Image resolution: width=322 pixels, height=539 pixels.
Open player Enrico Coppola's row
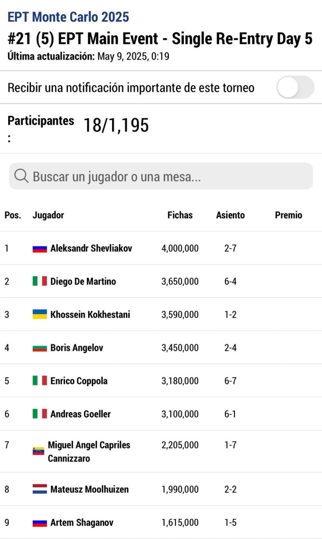[161, 380]
